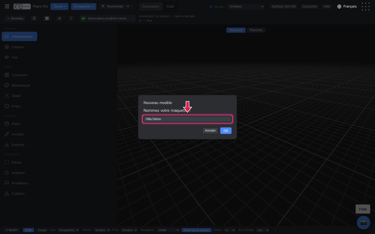Viewport: 375px width, 234px height.
Task: Open Calques layers panel
Action: point(20,47)
